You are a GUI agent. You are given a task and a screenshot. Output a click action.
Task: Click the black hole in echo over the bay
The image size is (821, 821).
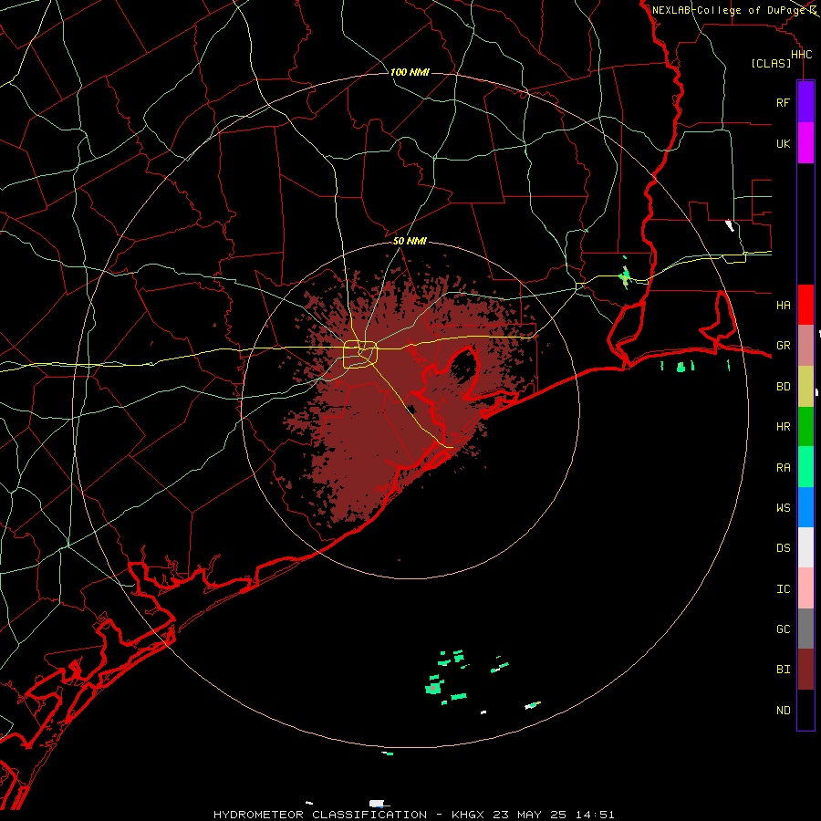pyautogui.click(x=462, y=364)
